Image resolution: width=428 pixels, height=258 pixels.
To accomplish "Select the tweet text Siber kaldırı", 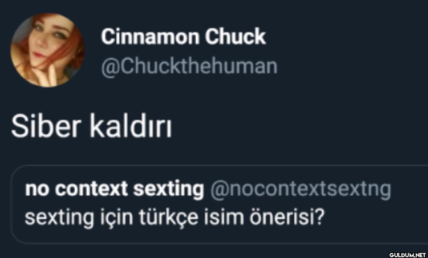I will [x=91, y=127].
